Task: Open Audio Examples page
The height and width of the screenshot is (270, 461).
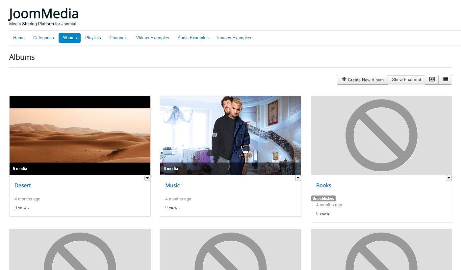Action: coord(193,38)
